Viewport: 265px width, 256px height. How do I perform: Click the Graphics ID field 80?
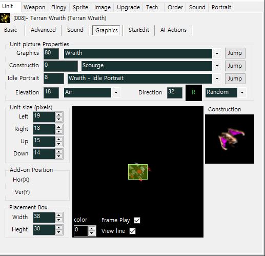[51, 54]
